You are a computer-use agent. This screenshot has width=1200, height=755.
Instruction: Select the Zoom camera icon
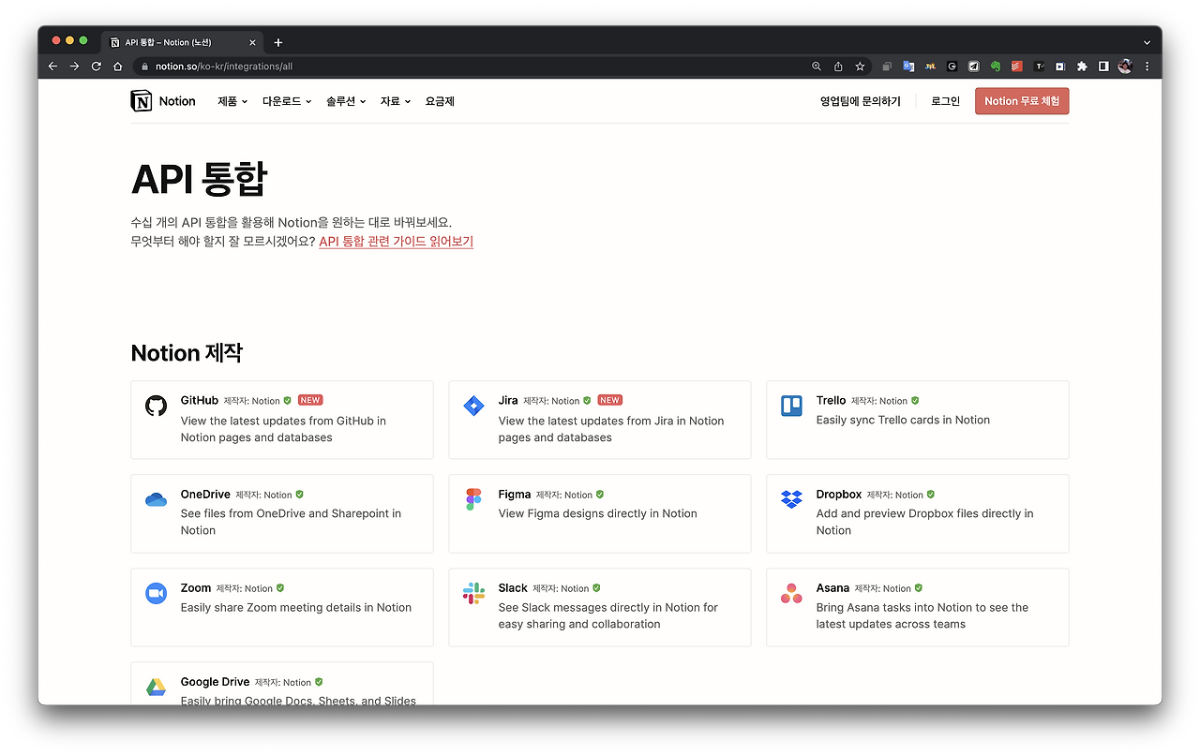[x=156, y=593]
